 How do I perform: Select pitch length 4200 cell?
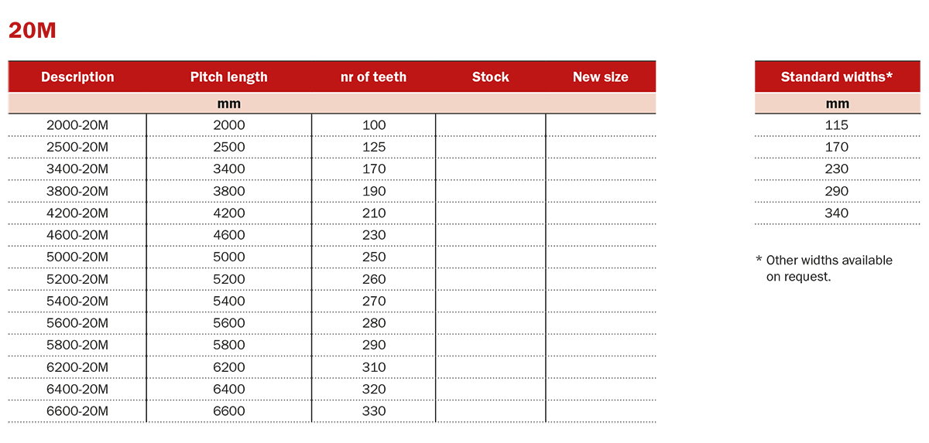pos(229,213)
